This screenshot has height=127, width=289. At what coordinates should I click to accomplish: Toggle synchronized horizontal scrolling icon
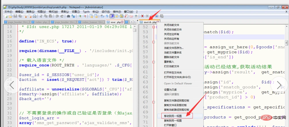point(96,16)
